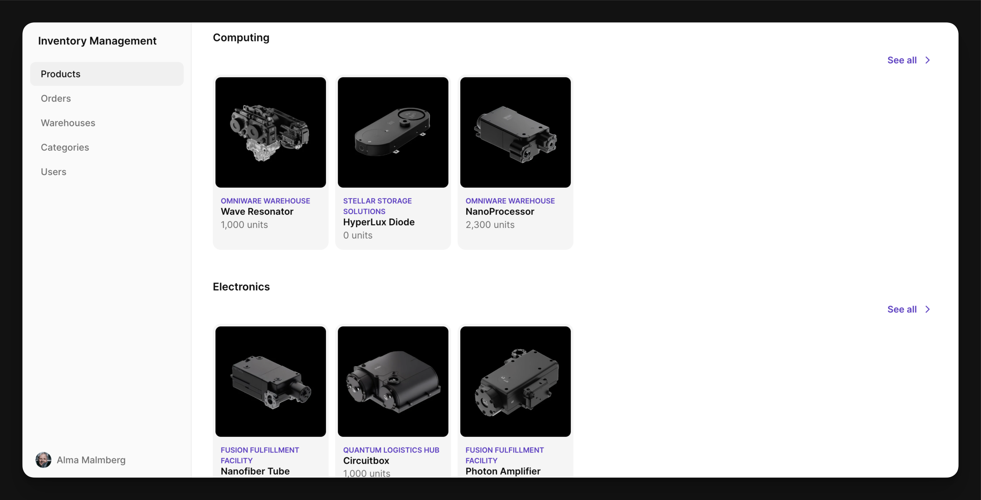Click the HyperLux Diode product name
This screenshot has height=500, width=981.
tap(379, 222)
